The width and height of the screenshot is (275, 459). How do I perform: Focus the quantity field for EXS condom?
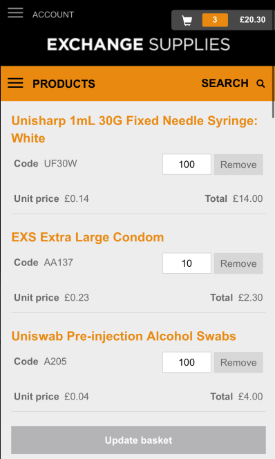click(x=187, y=263)
